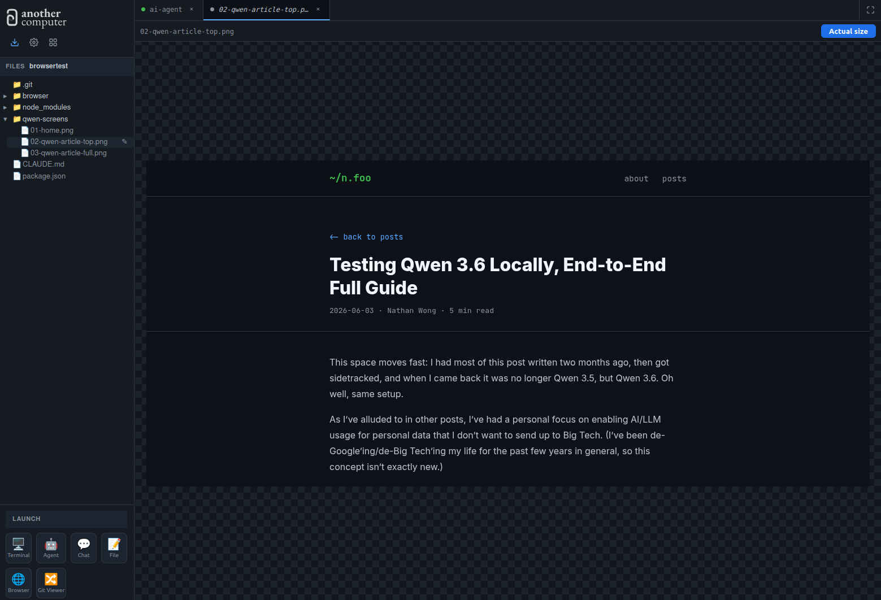881x600 pixels.
Task: Expand the browser folder
Action: pyautogui.click(x=5, y=96)
